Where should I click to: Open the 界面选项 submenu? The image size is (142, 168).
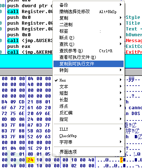coord(89,152)
